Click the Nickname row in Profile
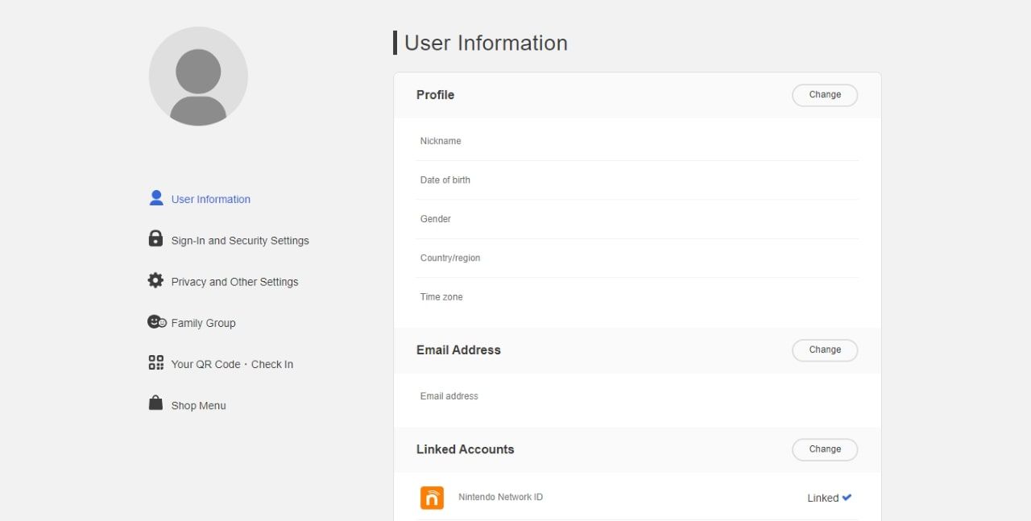The height and width of the screenshot is (521, 1031). (x=636, y=141)
